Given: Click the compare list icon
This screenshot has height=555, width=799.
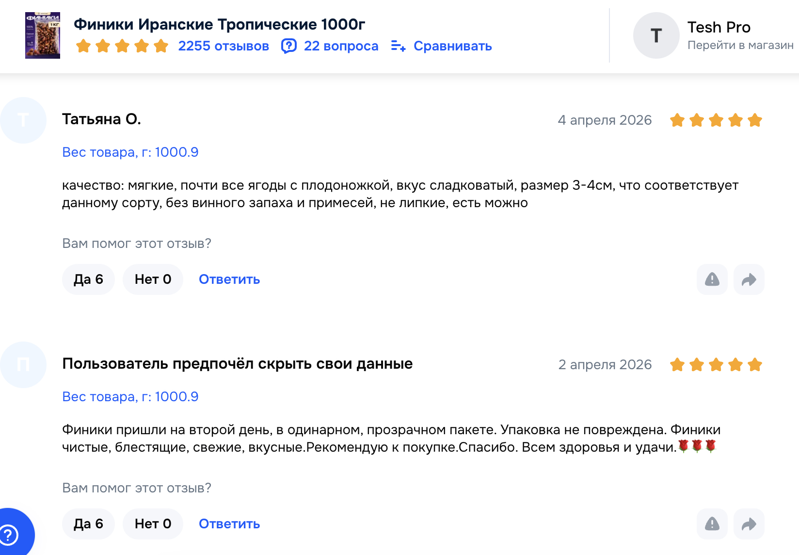Looking at the screenshot, I should (398, 46).
